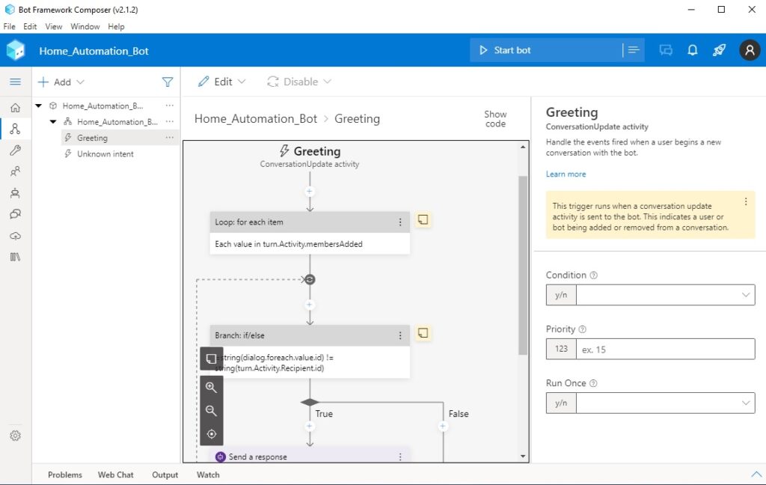This screenshot has width=766, height=485.
Task: Expand the Edit dropdown menu
Action: [x=222, y=82]
